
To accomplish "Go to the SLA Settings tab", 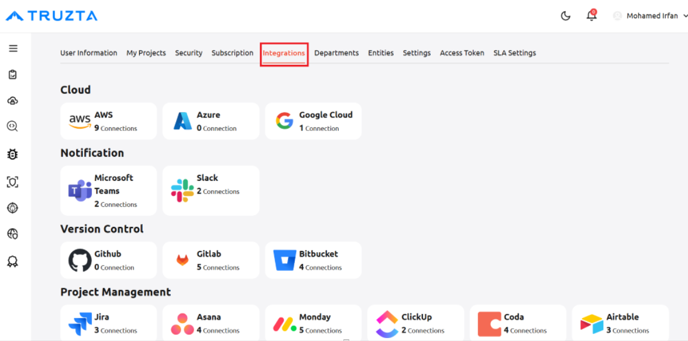I will click(x=515, y=53).
